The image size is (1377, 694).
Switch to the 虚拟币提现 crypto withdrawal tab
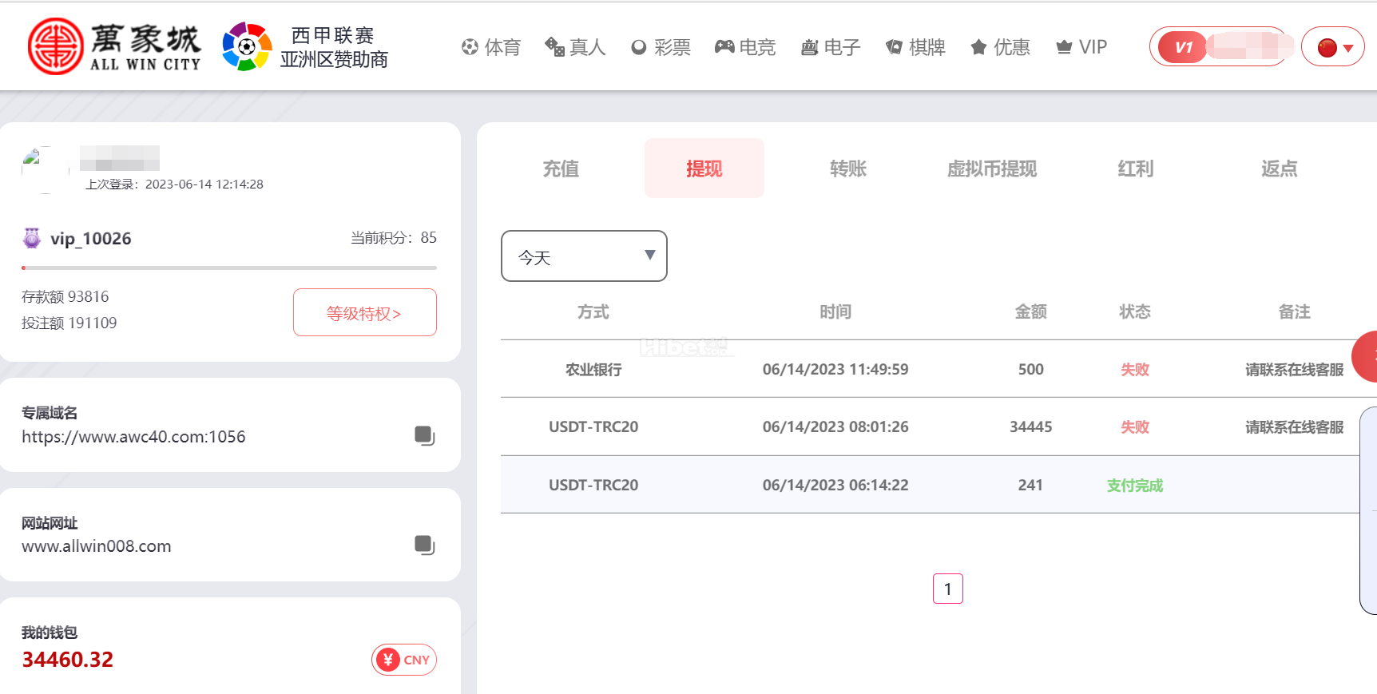point(991,169)
